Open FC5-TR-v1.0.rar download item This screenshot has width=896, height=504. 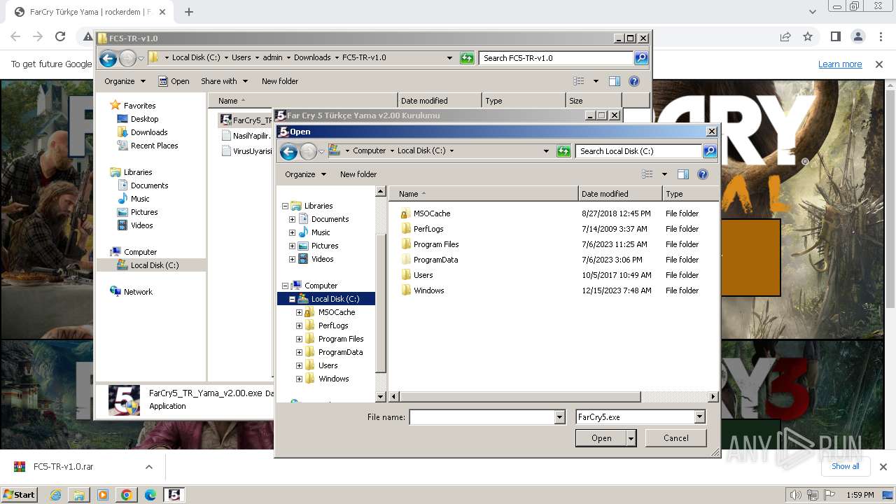point(63,467)
